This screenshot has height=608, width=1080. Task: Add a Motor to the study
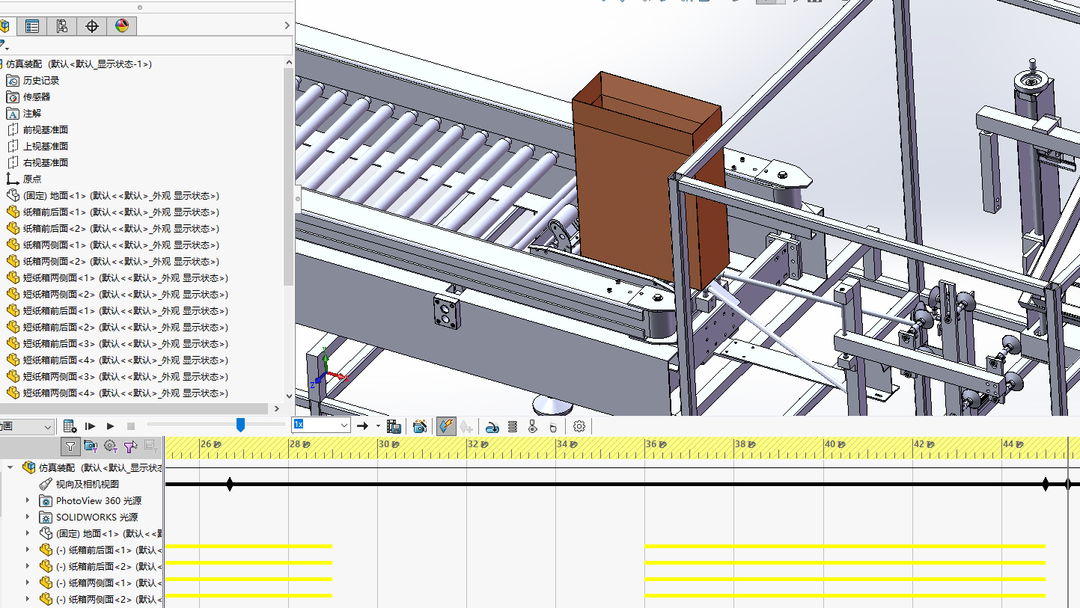[x=492, y=427]
